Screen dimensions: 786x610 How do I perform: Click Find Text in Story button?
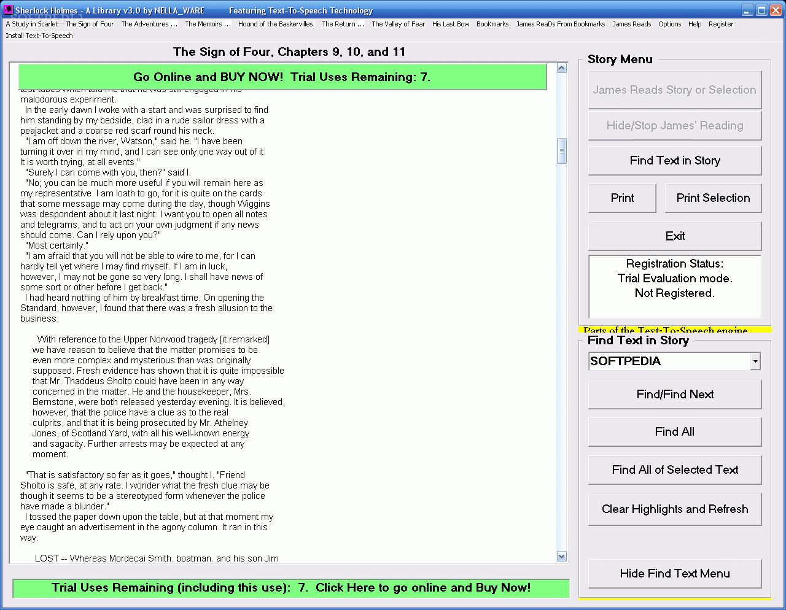[675, 160]
